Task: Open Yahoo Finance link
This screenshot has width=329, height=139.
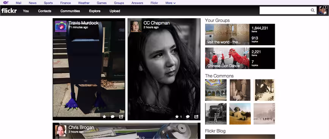Action: tap(66, 3)
